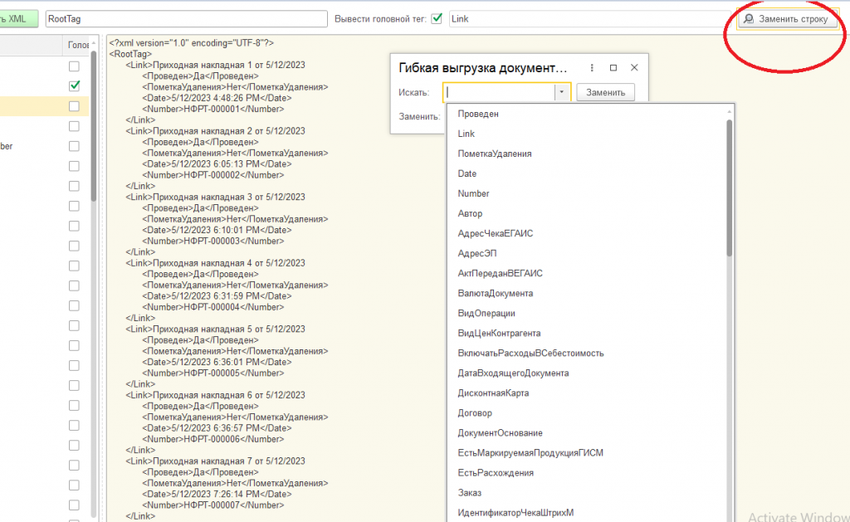
Task: Close the Гибкая выгрузка документ dialog
Action: click(x=634, y=68)
